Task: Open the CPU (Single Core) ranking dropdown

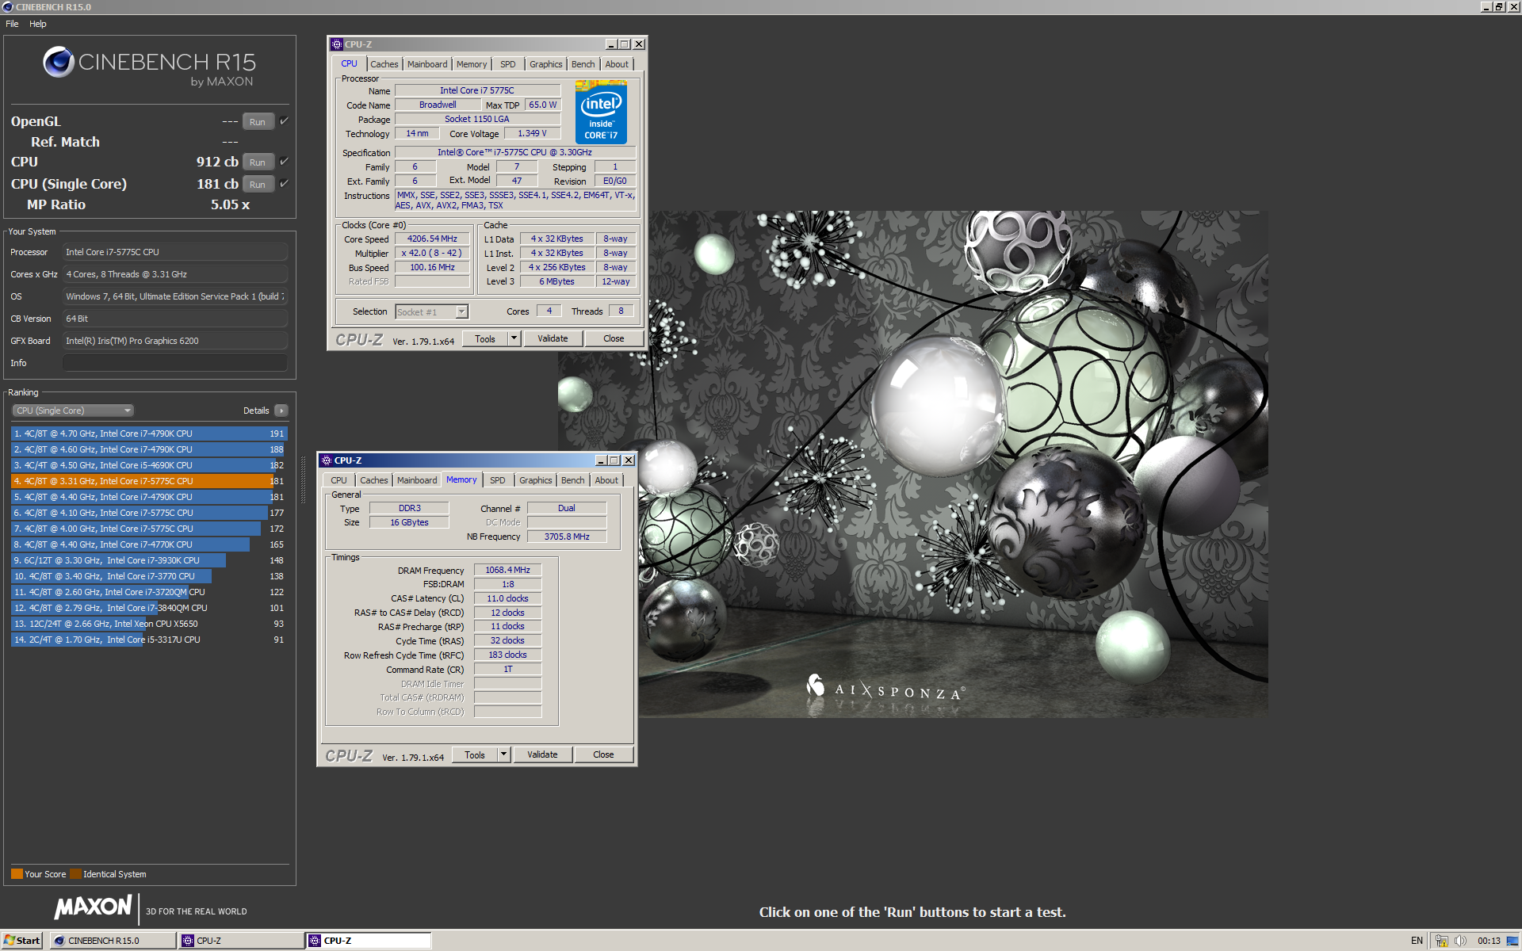Action: pos(73,411)
